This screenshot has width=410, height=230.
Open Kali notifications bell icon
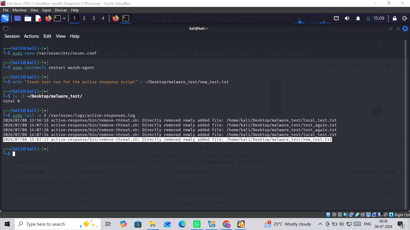tap(358, 18)
